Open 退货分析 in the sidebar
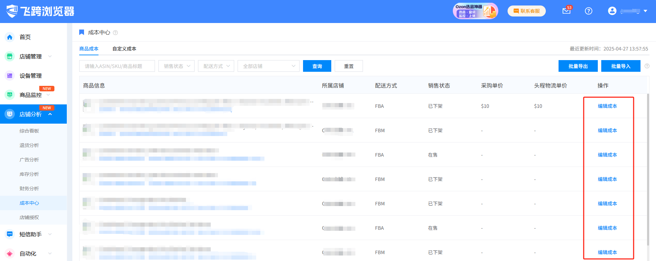The height and width of the screenshot is (261, 656). tap(29, 145)
